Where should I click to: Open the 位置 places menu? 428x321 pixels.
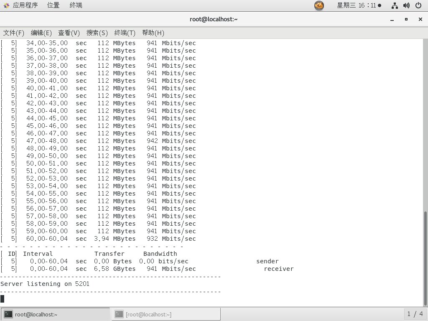[53, 5]
